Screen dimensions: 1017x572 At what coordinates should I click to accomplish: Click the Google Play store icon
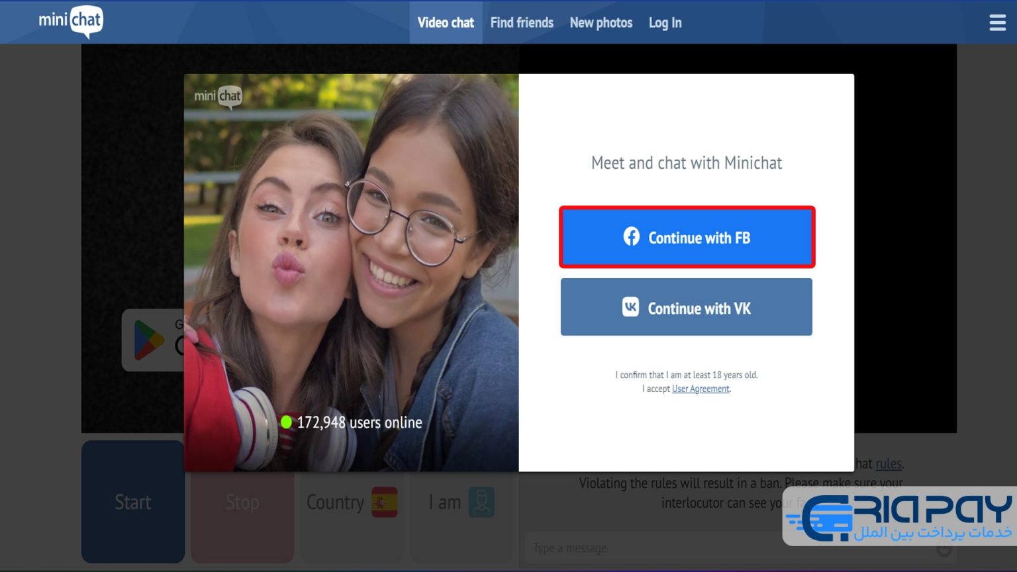tap(150, 340)
